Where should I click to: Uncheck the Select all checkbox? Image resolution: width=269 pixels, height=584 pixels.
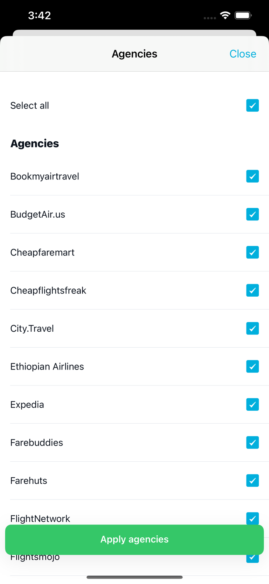tap(252, 106)
